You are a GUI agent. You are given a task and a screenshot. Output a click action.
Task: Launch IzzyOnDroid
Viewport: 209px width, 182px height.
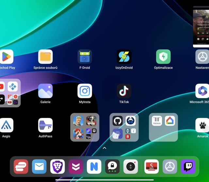pos(124,57)
